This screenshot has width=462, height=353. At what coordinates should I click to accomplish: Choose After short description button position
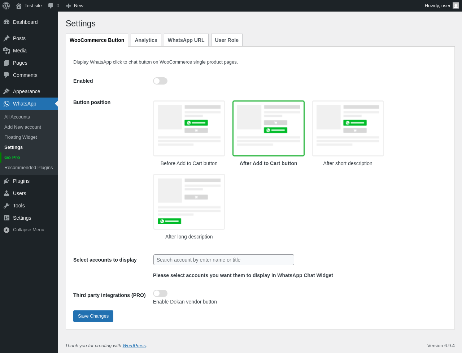coord(348,128)
